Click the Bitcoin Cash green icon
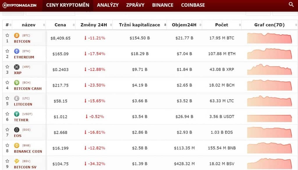298x170 pixels. click(x=17, y=83)
